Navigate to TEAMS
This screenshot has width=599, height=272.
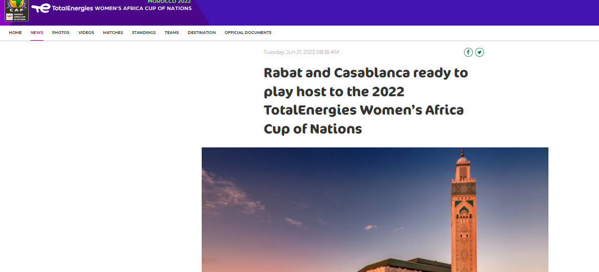coord(172,33)
